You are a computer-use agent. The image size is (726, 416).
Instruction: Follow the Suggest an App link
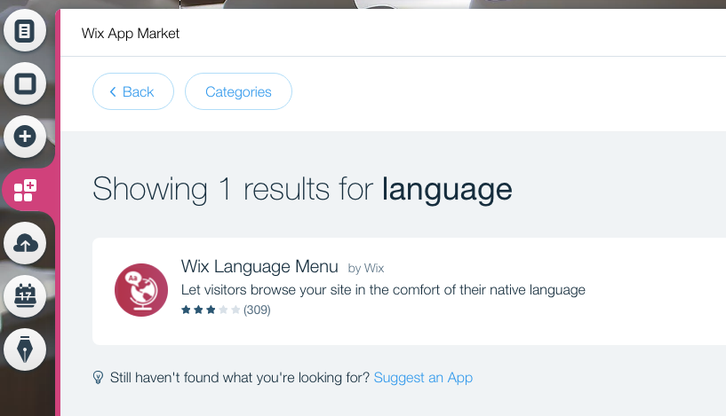point(423,378)
